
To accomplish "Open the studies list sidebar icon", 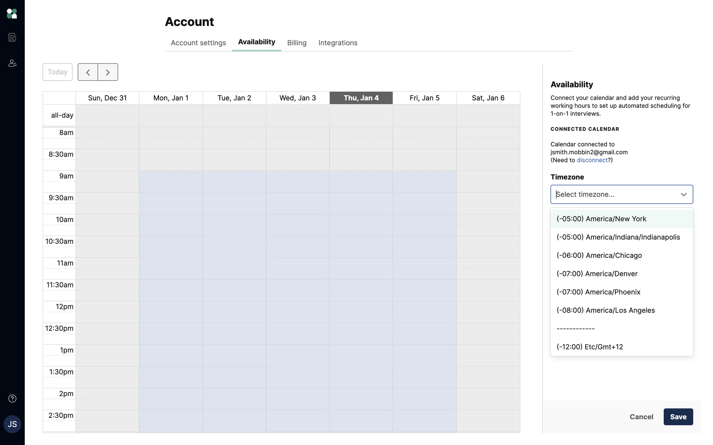I will (12, 37).
